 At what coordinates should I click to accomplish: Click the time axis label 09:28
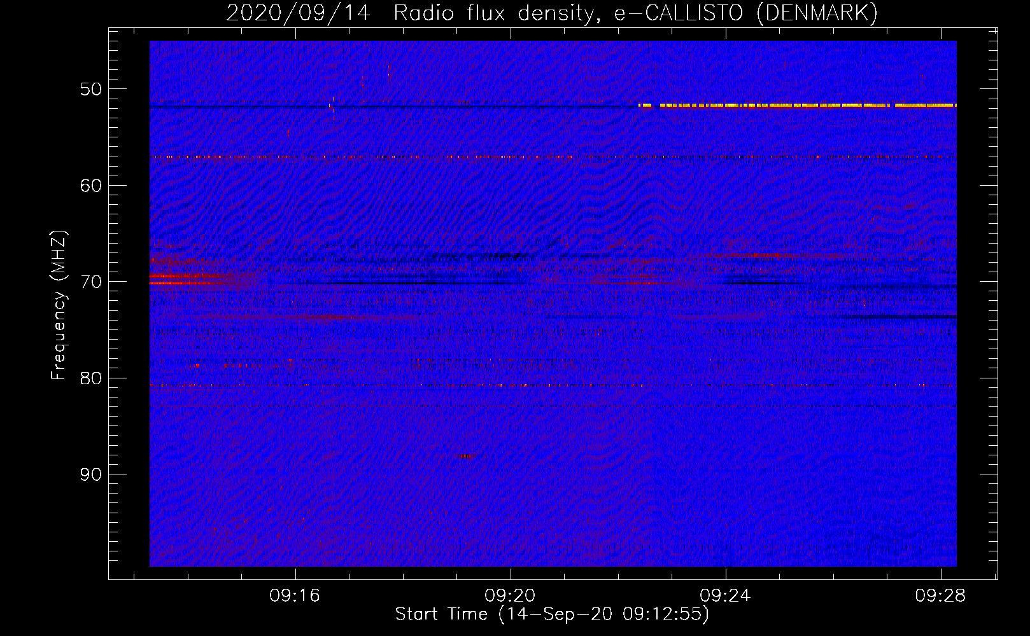point(940,596)
